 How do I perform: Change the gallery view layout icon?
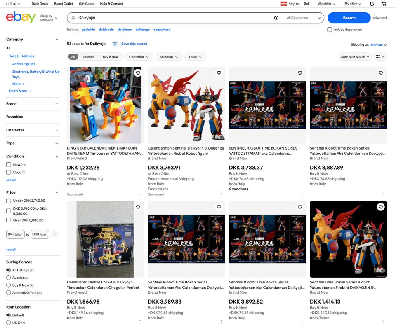pos(380,57)
